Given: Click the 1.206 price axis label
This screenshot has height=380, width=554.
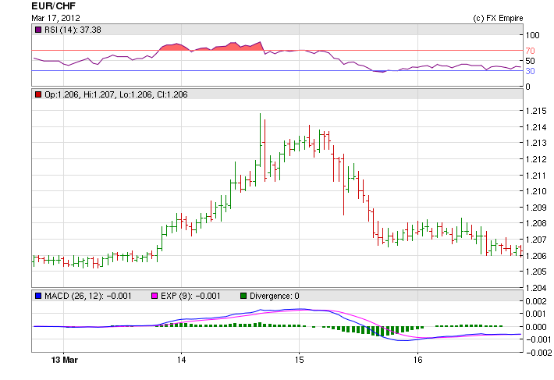Looking at the screenshot, I should coord(536,256).
